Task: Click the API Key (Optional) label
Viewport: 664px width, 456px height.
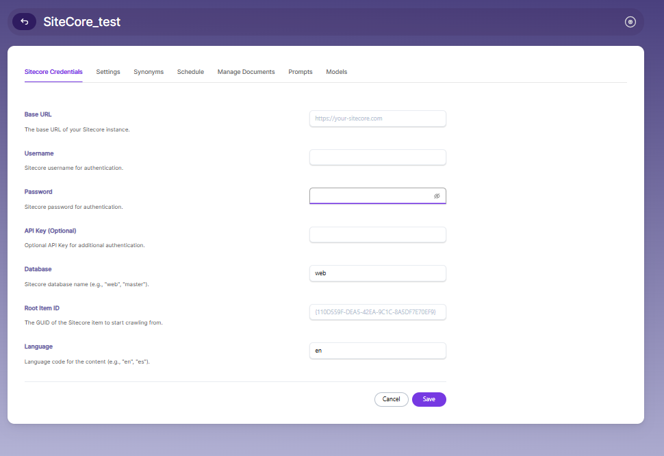Action: (x=50, y=231)
